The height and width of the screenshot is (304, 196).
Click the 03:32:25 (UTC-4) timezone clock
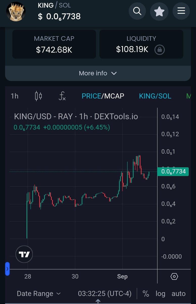(x=105, y=294)
